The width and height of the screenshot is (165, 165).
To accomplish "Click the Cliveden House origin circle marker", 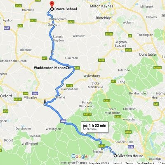I will tap(115, 156).
